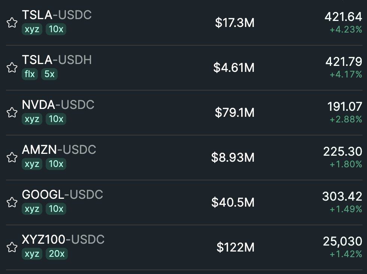This screenshot has width=367, height=274.
Task: Open the TSLA-USDC market name
Action: tap(57, 15)
